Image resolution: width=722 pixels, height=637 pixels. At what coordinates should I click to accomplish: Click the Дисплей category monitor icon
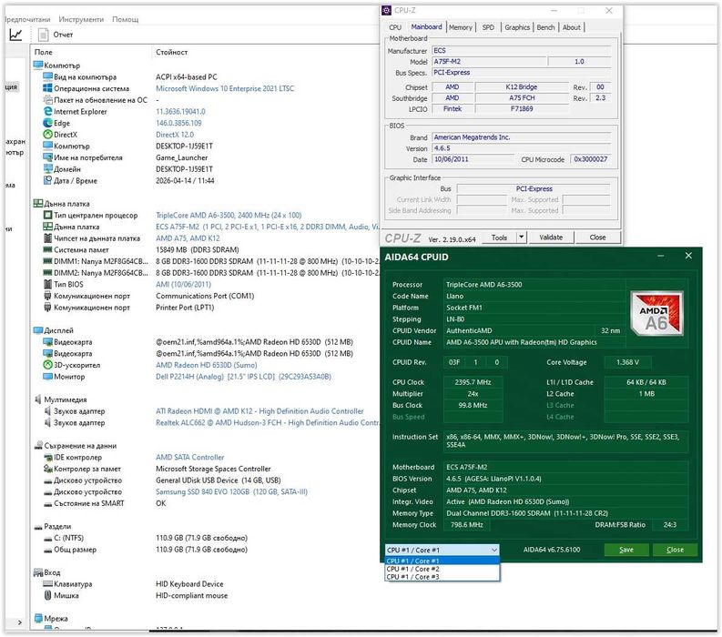coord(38,330)
